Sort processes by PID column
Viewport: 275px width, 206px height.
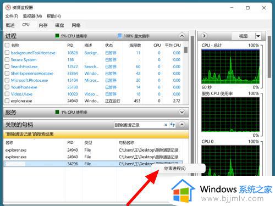(70, 45)
